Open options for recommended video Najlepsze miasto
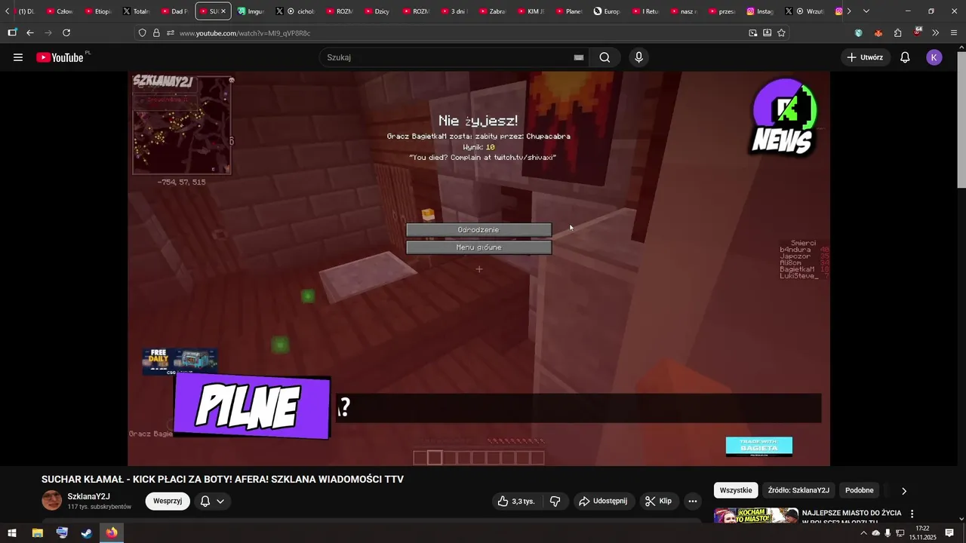966x543 pixels. click(x=912, y=514)
